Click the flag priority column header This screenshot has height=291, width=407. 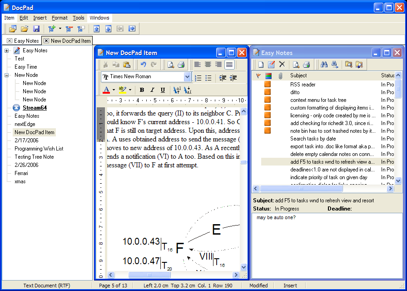coord(258,76)
